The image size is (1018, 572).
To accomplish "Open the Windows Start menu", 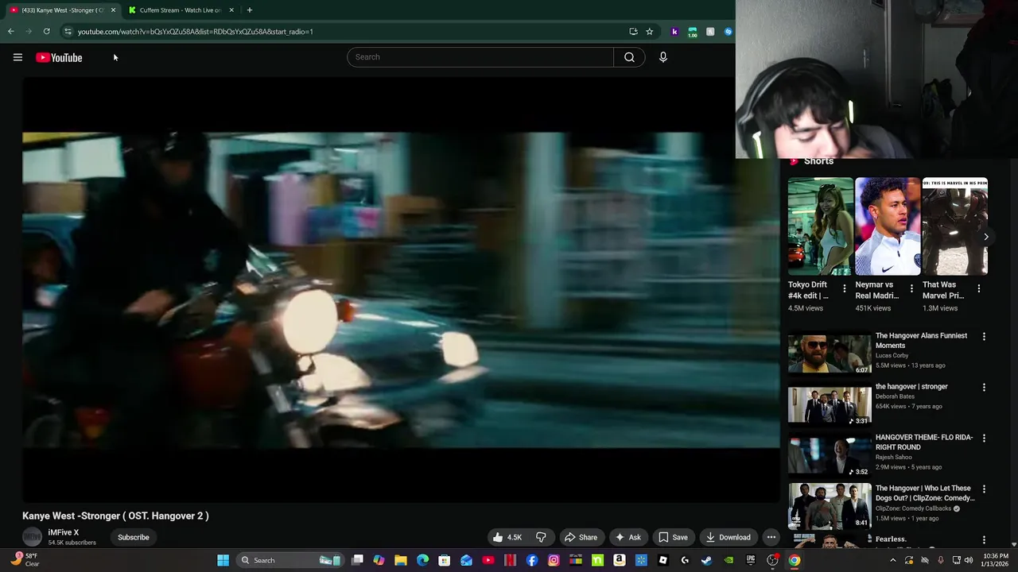I will point(223,561).
